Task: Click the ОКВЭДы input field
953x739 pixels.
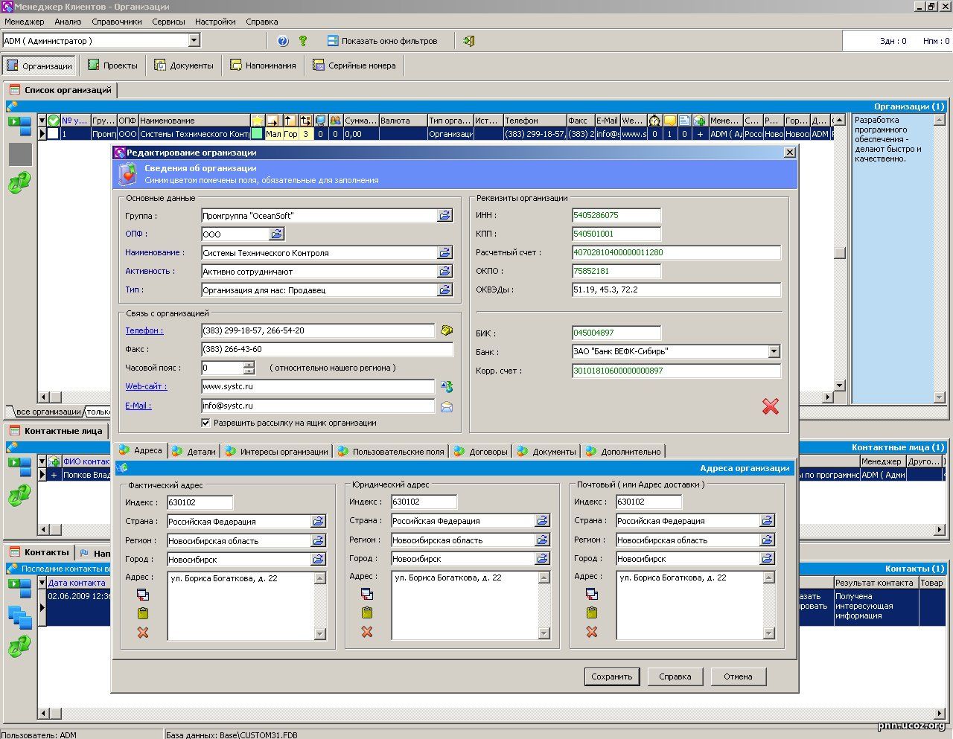Action: (676, 289)
